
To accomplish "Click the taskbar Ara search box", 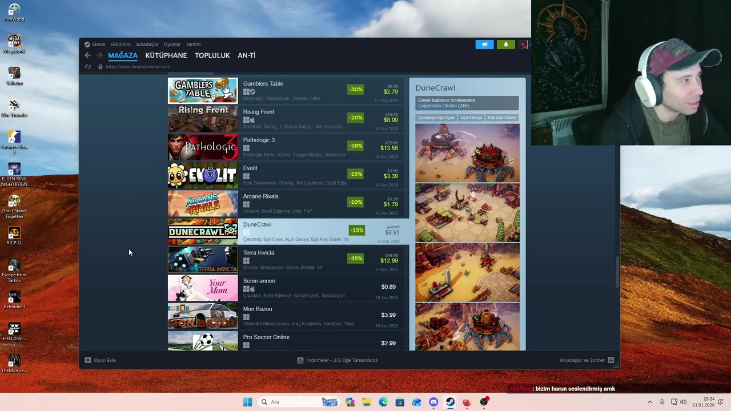I will 299,402.
